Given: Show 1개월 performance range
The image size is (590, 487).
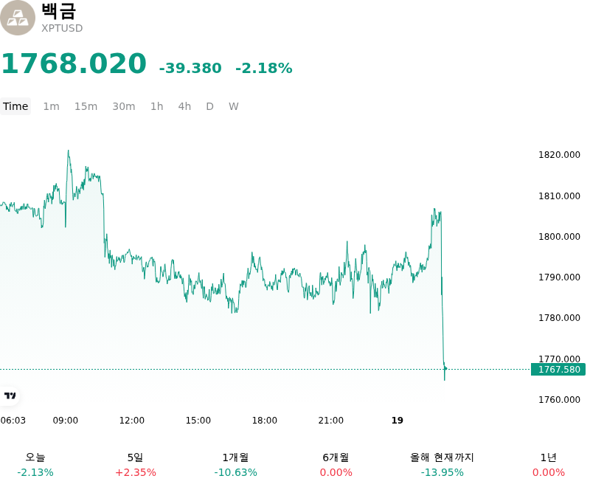Looking at the screenshot, I should pyautogui.click(x=235, y=465).
